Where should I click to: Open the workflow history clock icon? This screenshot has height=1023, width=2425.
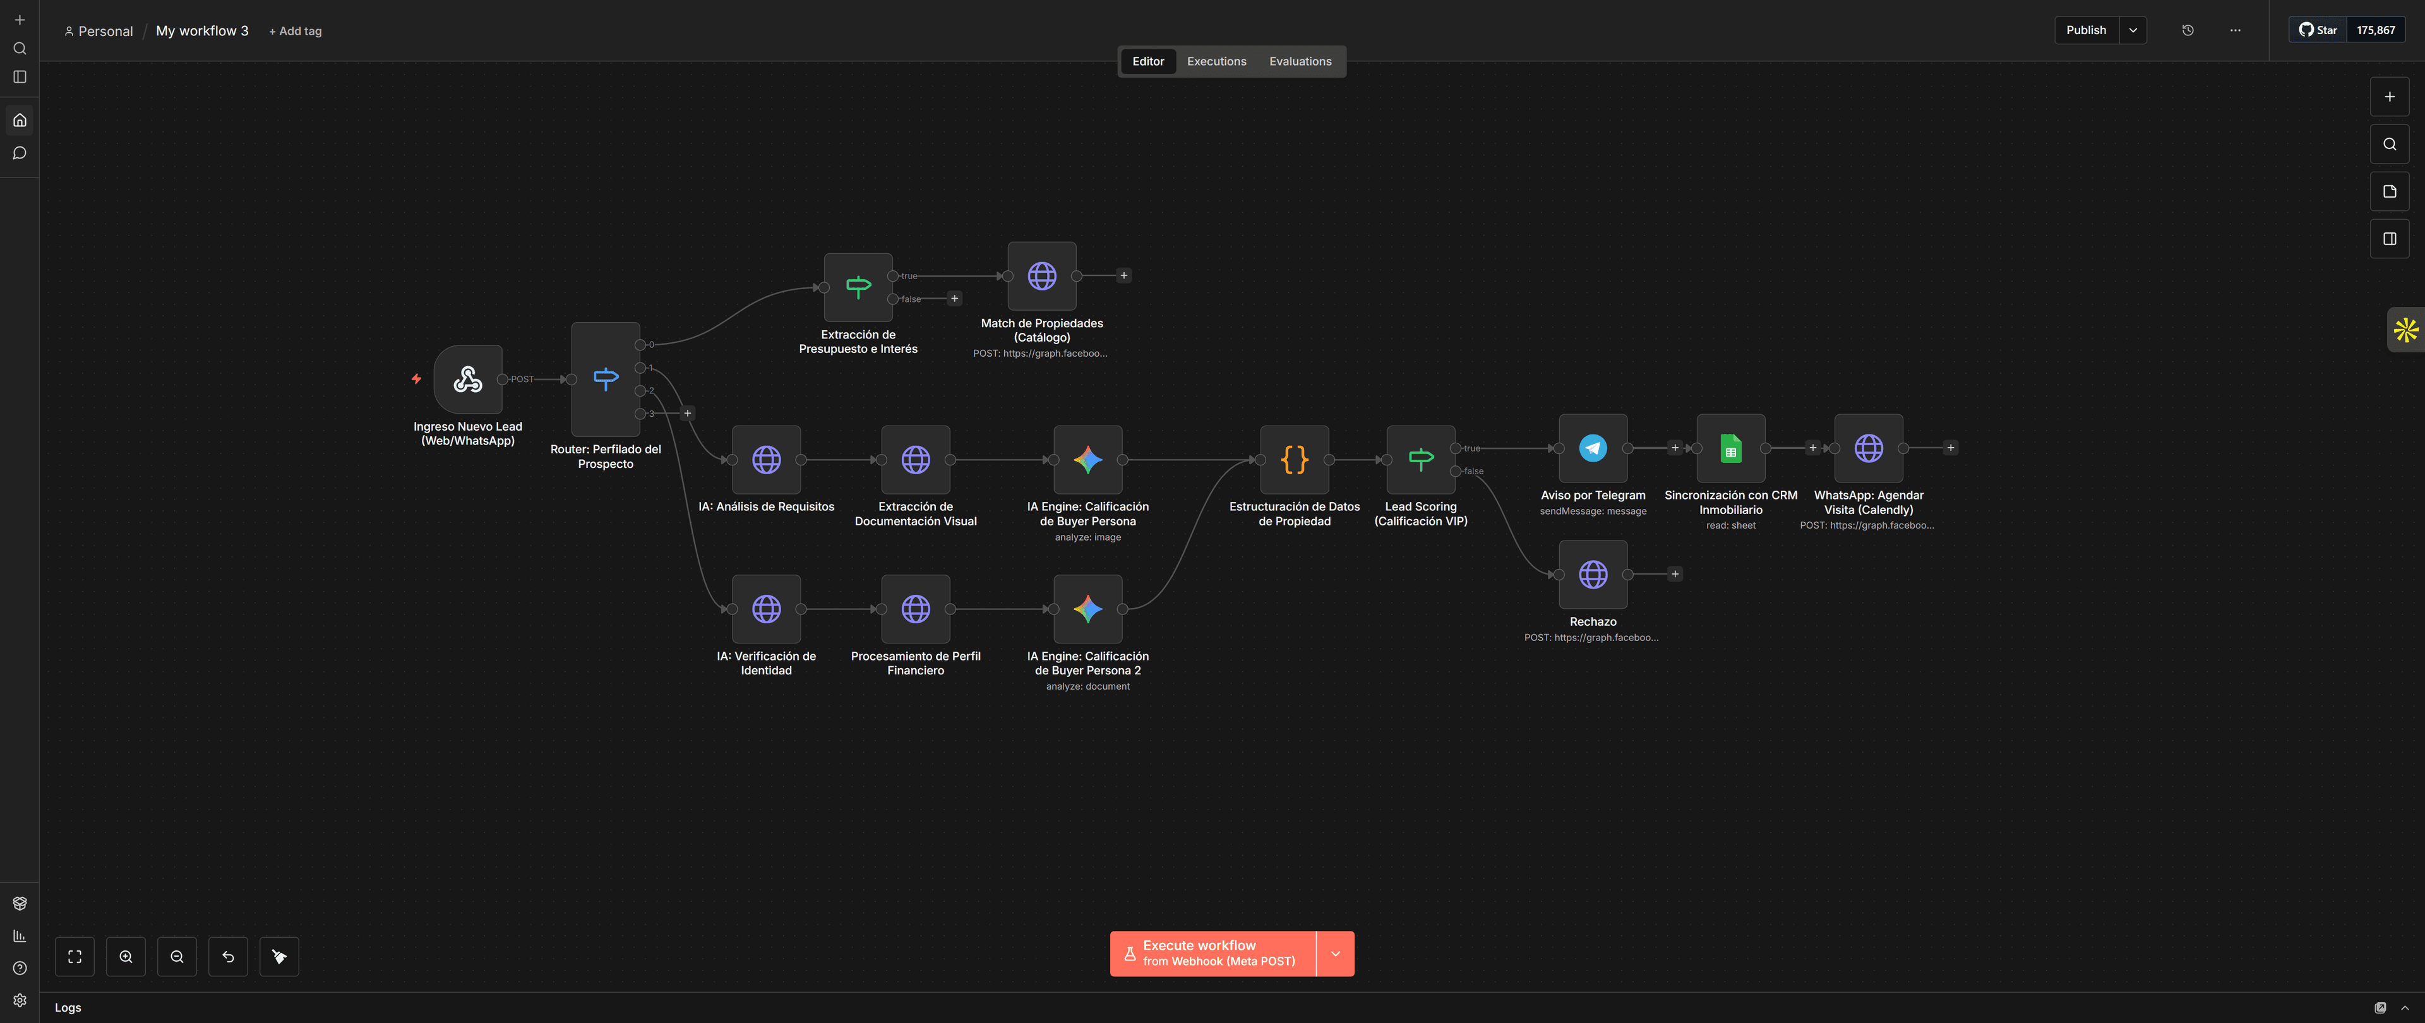coord(2188,30)
